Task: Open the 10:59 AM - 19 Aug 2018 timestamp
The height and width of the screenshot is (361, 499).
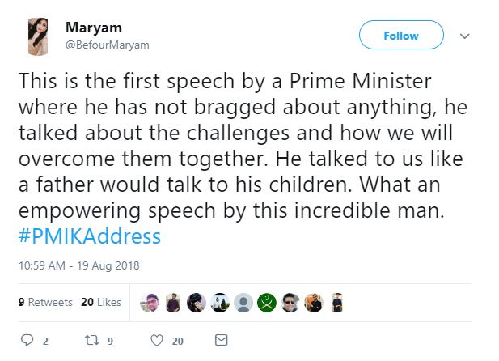Action: tap(70, 265)
